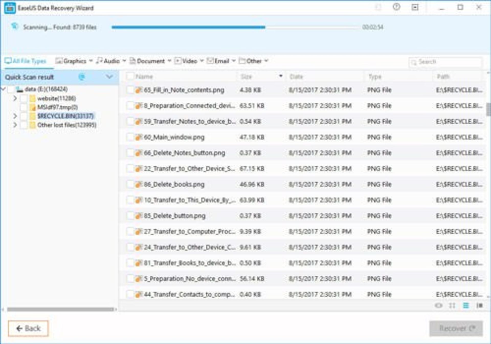
Task: Expand the website folder node
Action: click(x=15, y=98)
